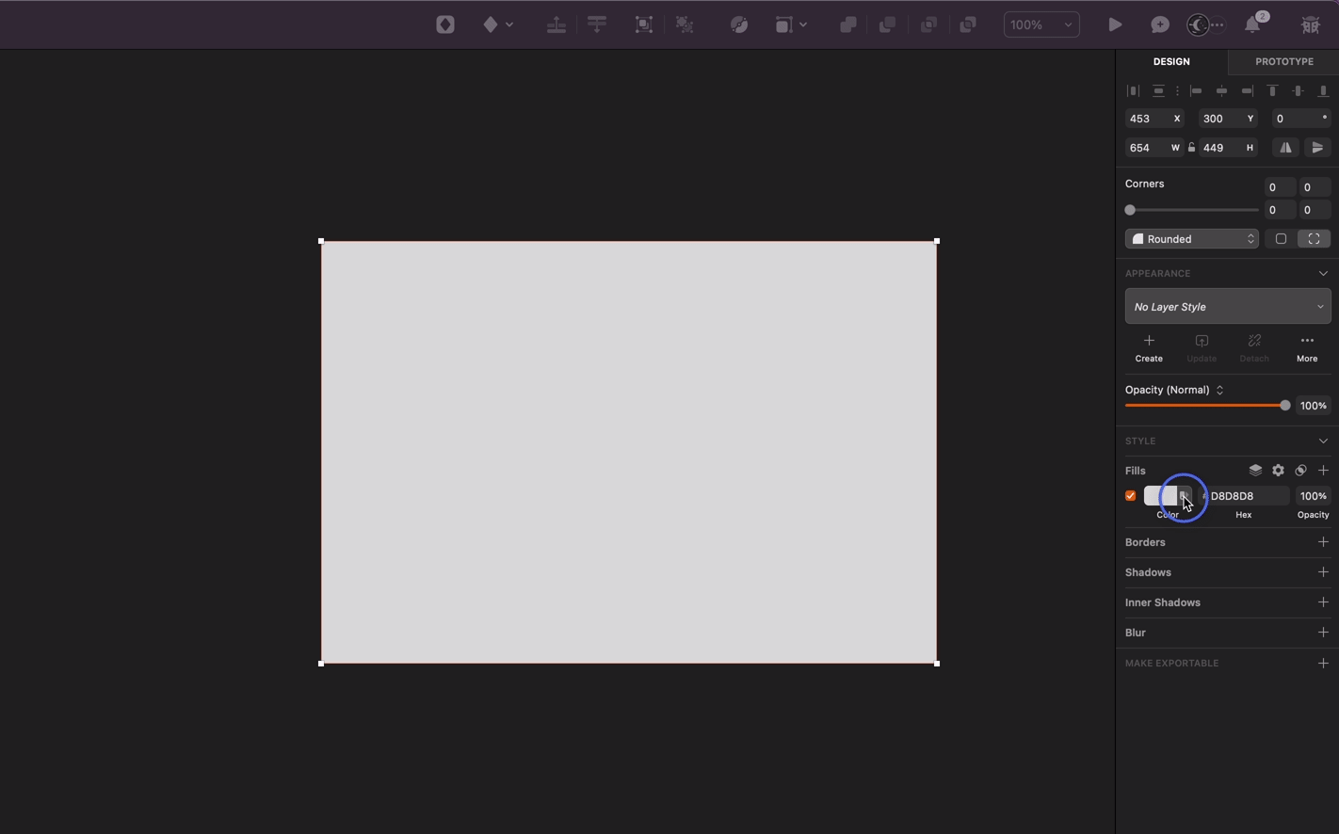Image resolution: width=1339 pixels, height=834 pixels.
Task: Apply the Union boolean operation
Action: click(847, 24)
